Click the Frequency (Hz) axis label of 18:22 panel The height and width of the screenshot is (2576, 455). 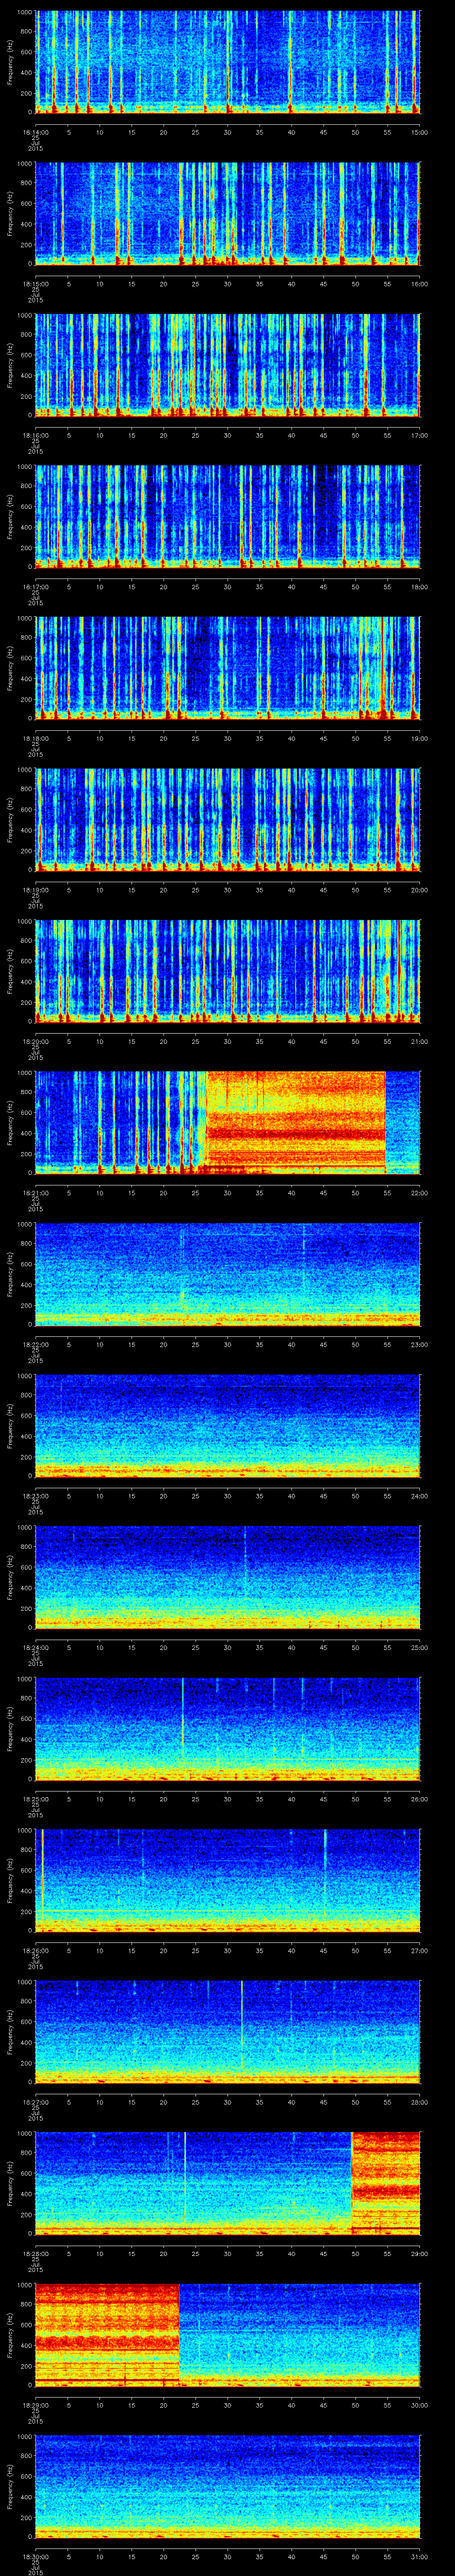point(10,1274)
